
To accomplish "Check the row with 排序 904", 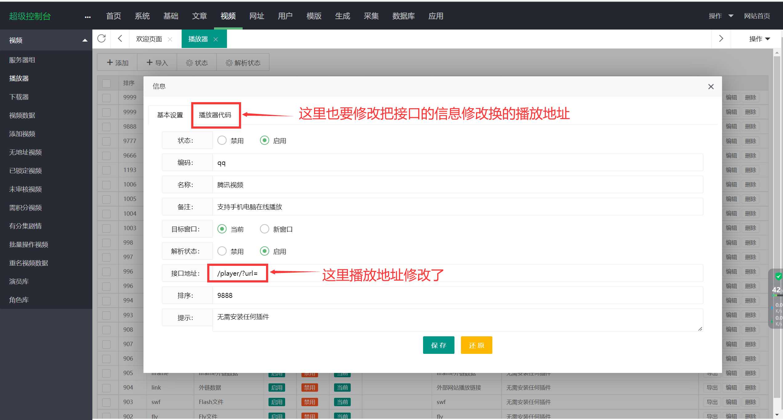I will tap(106, 387).
